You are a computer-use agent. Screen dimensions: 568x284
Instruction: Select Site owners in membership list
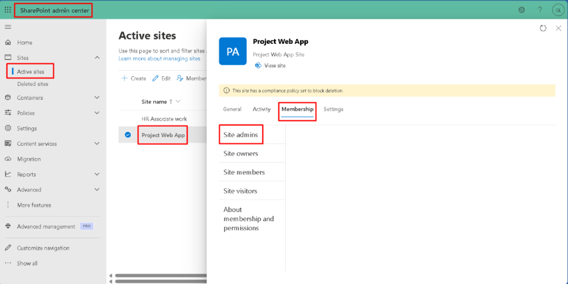point(241,153)
